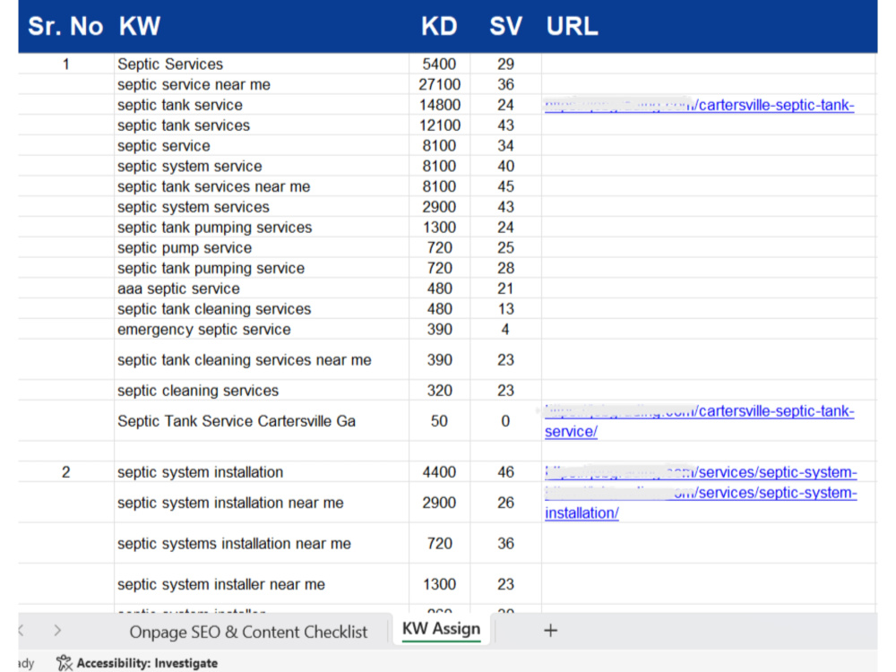
Task: Click SV value 13
Action: click(x=505, y=309)
